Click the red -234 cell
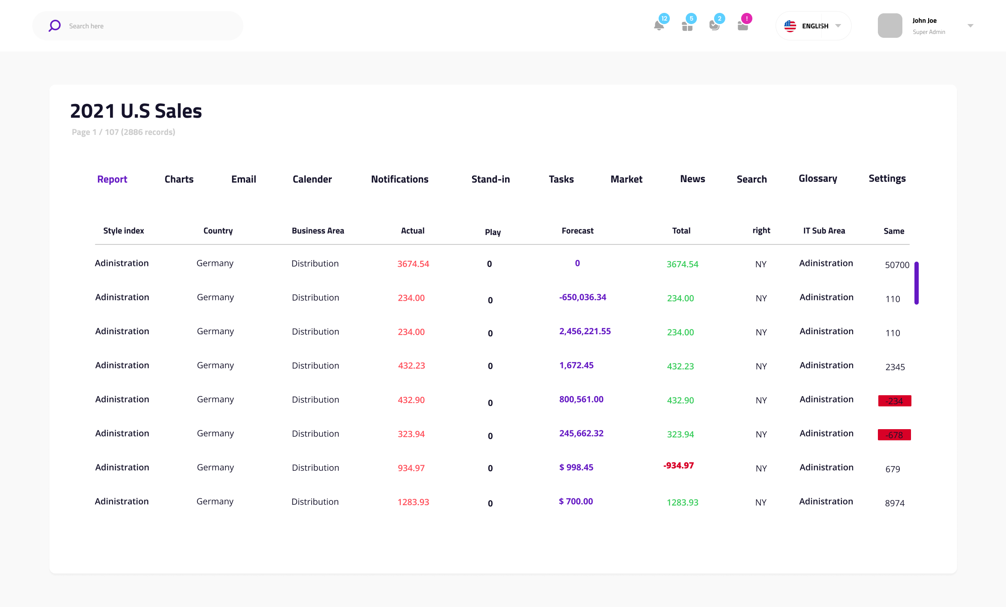Screen dimensions: 1006x607 click(x=895, y=401)
